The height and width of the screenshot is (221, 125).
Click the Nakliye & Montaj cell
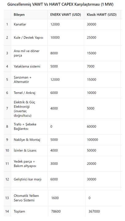(29, 140)
